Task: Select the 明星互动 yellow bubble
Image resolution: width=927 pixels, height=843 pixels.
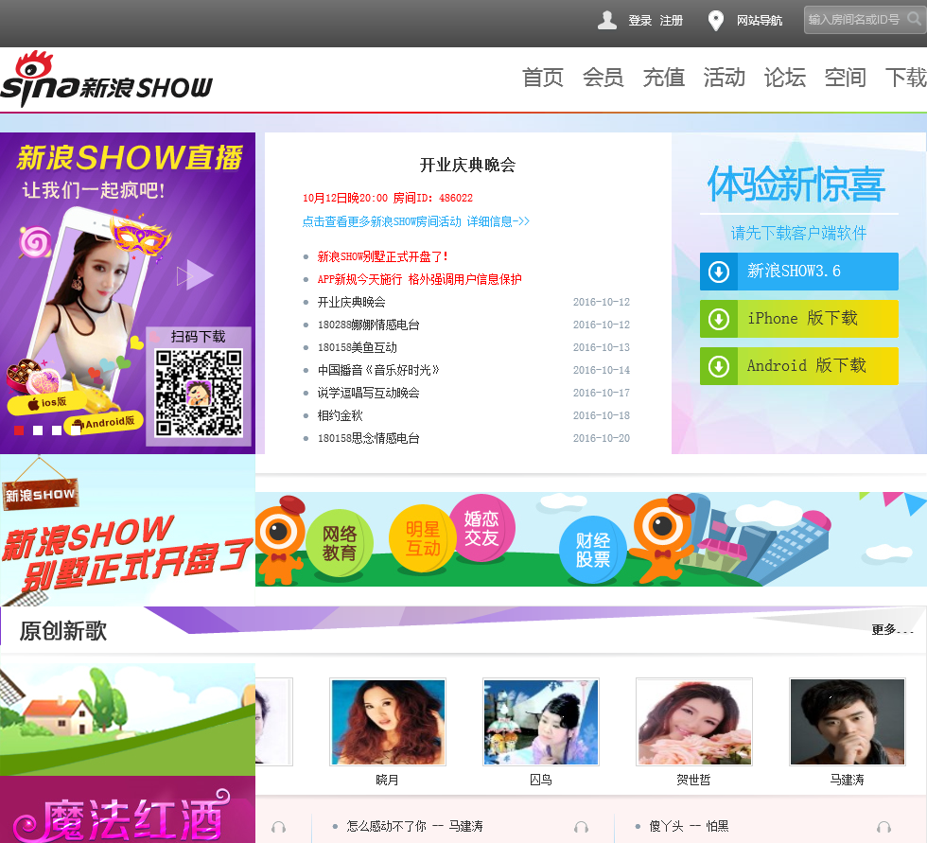Action: 422,538
